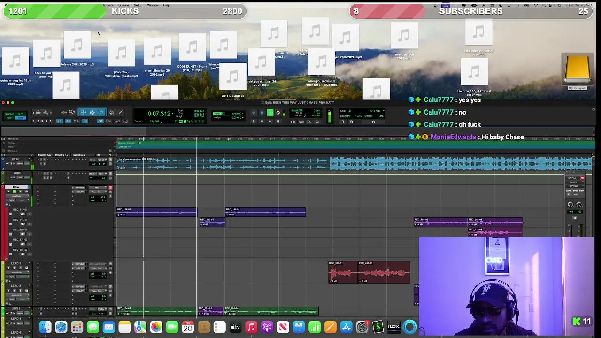Viewport: 601px width, 338px height.
Task: Click the Rewind transport button
Action: 262,121
